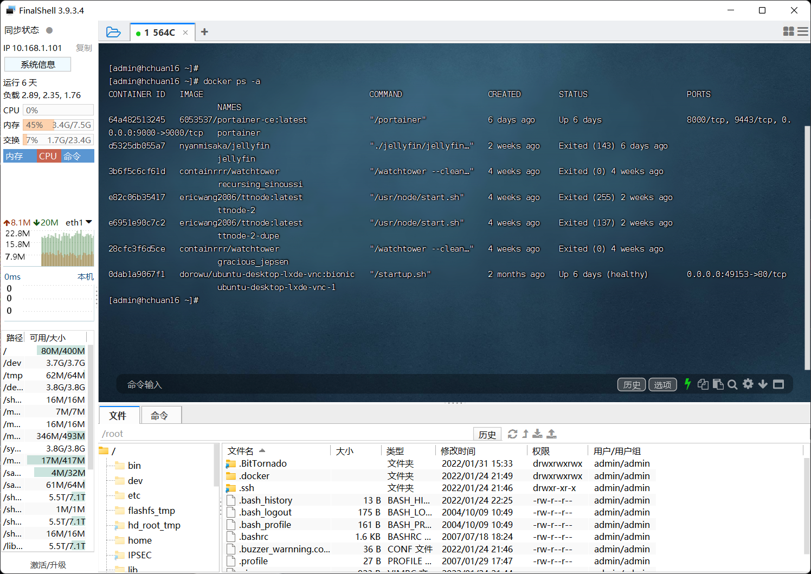Click CPU usage bar 0%
811x574 pixels.
tap(58, 110)
